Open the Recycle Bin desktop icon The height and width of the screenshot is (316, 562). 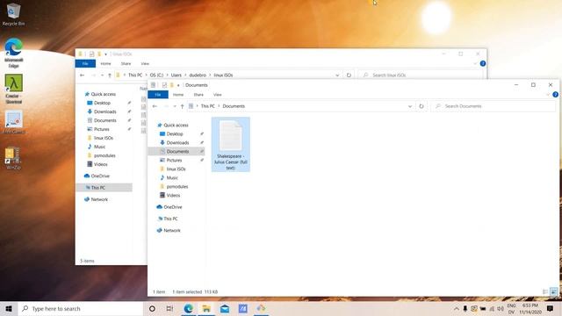13,15
